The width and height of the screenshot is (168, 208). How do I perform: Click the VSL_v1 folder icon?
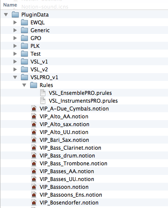click(x=24, y=61)
